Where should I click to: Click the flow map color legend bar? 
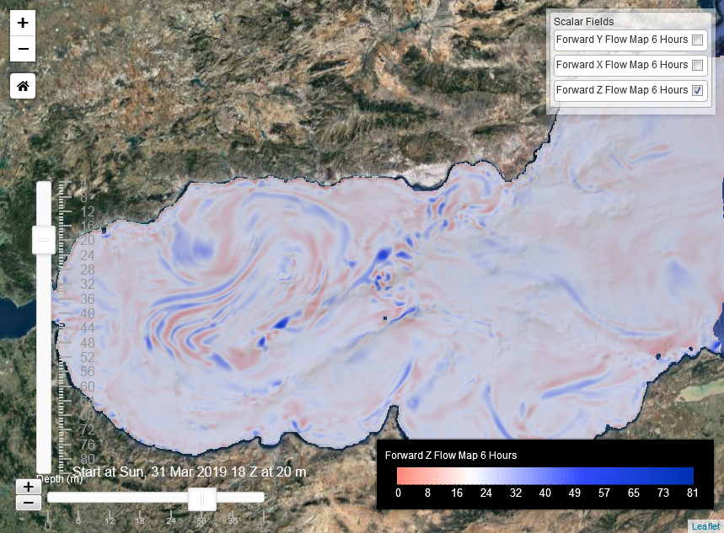point(545,476)
